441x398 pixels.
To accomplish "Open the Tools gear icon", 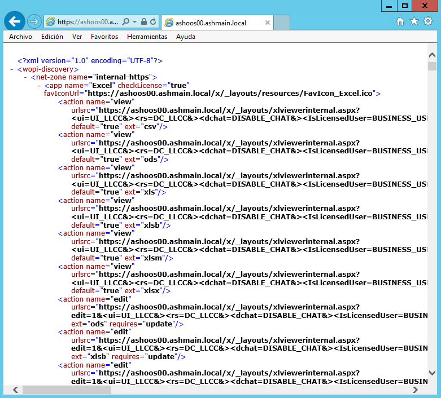I will coord(428,21).
